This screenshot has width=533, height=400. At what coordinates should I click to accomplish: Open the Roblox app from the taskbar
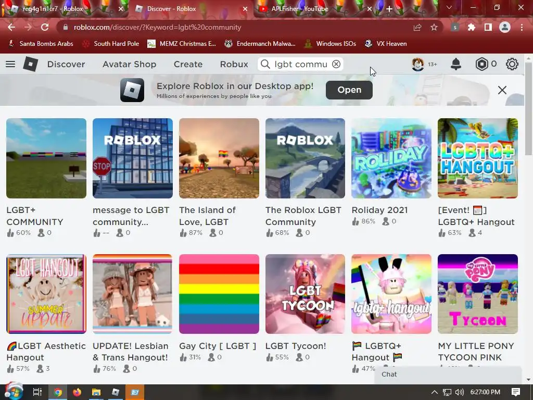coord(116,392)
